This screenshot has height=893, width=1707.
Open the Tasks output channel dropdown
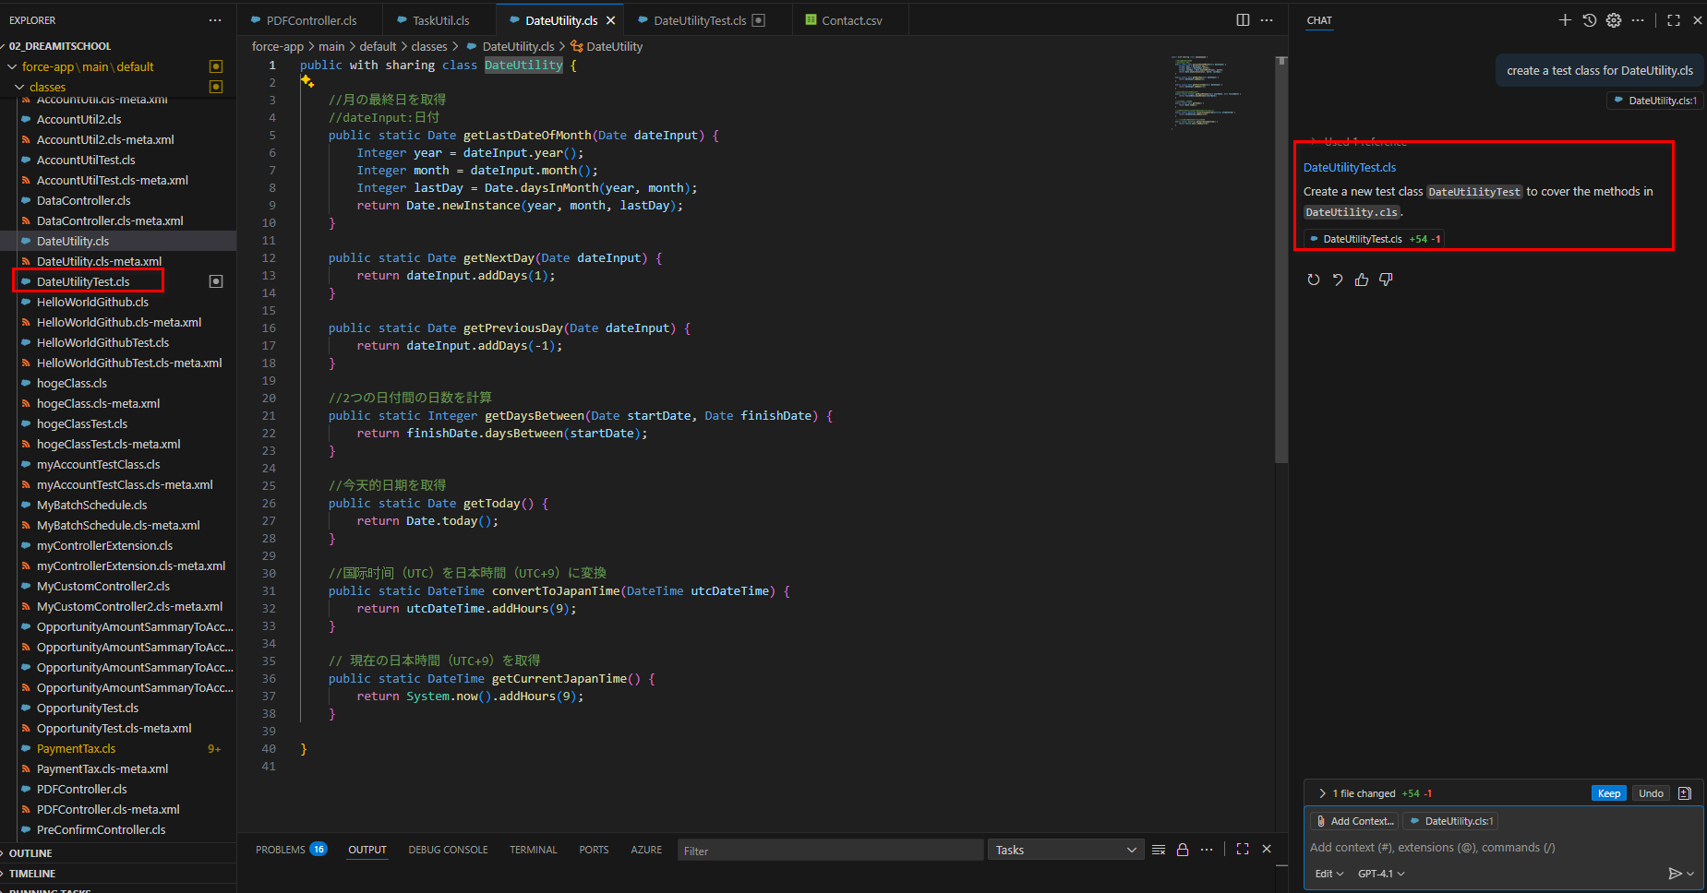point(1065,850)
